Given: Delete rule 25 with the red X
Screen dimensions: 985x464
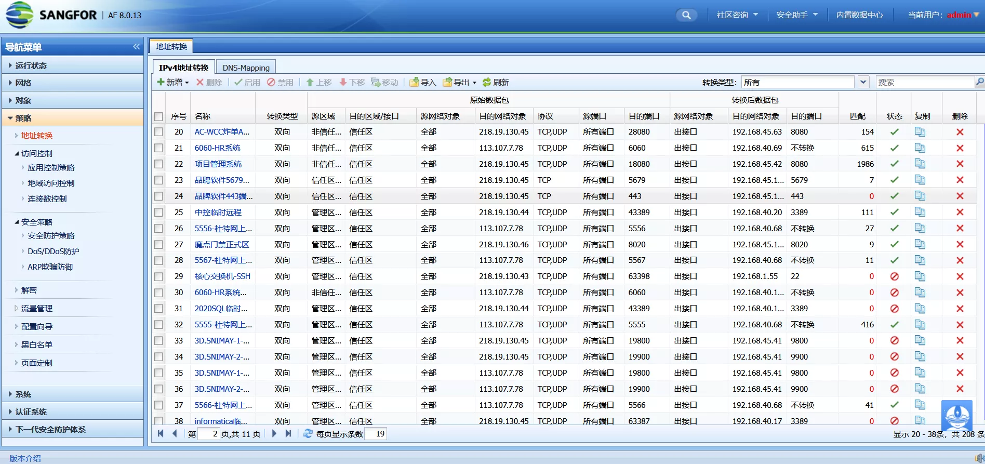Looking at the screenshot, I should 960,213.
